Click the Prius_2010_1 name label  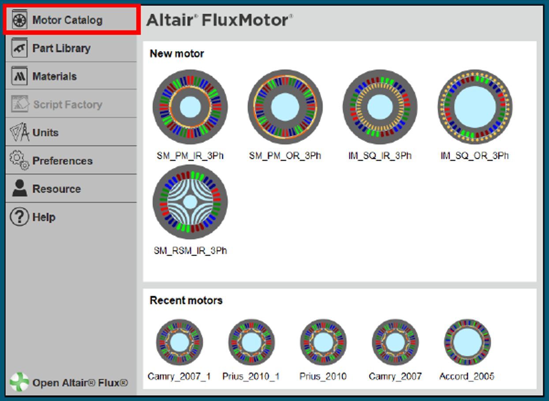pos(251,376)
